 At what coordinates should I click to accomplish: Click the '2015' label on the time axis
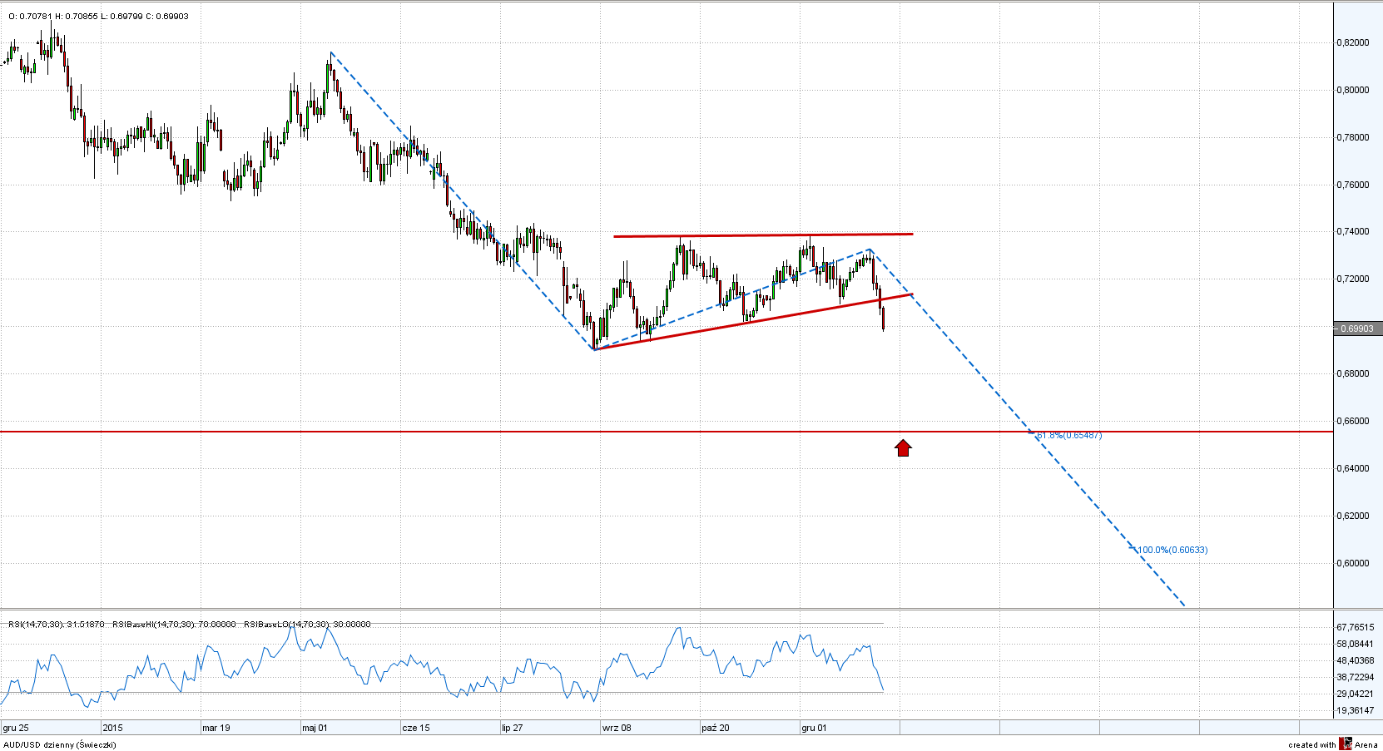point(112,728)
